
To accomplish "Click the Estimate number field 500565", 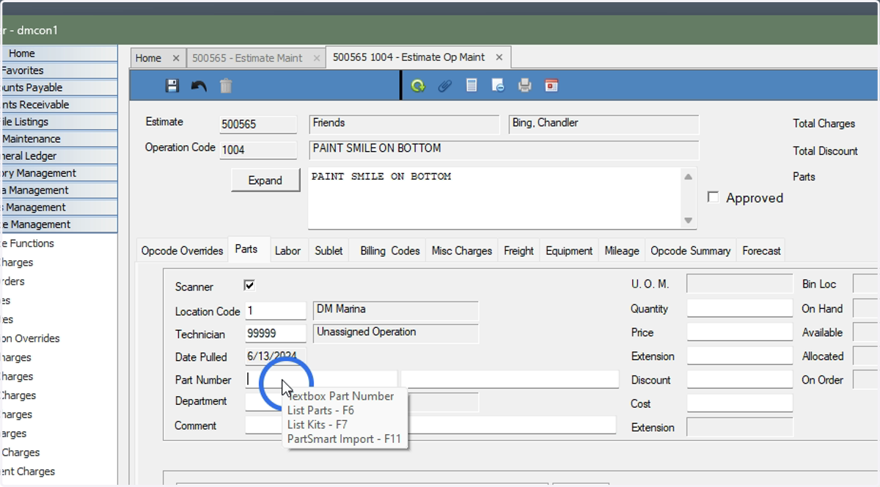I will [x=258, y=124].
